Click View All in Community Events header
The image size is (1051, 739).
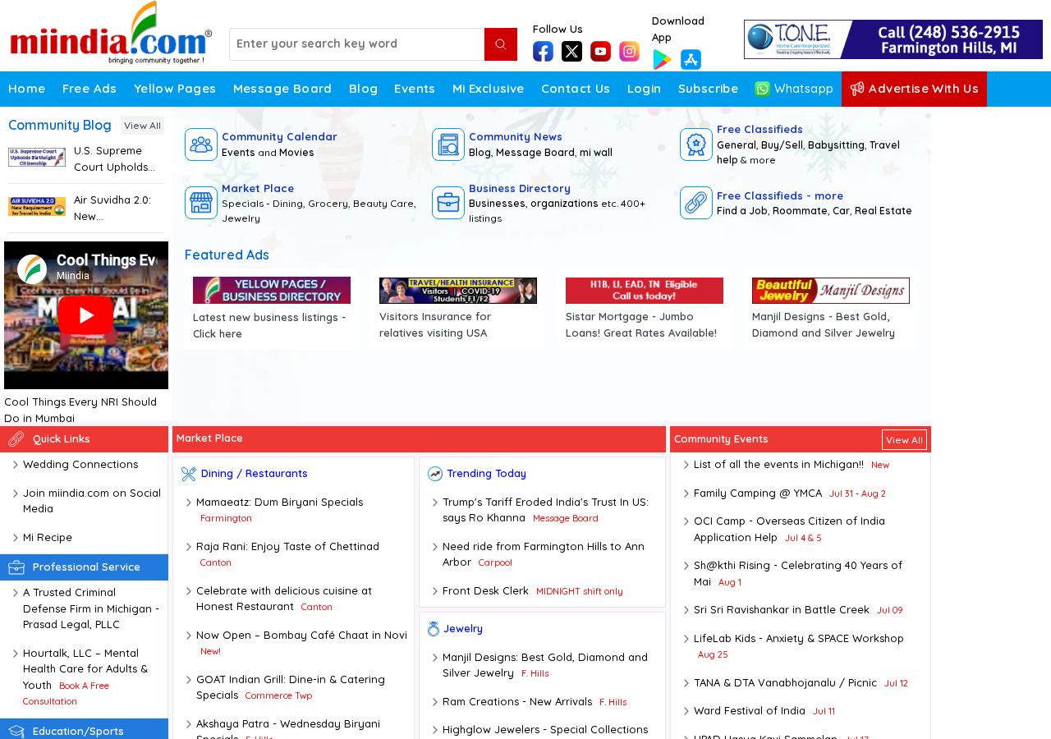click(904, 440)
